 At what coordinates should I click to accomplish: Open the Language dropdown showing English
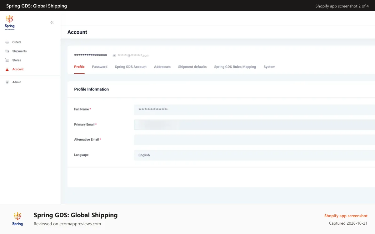click(254, 155)
